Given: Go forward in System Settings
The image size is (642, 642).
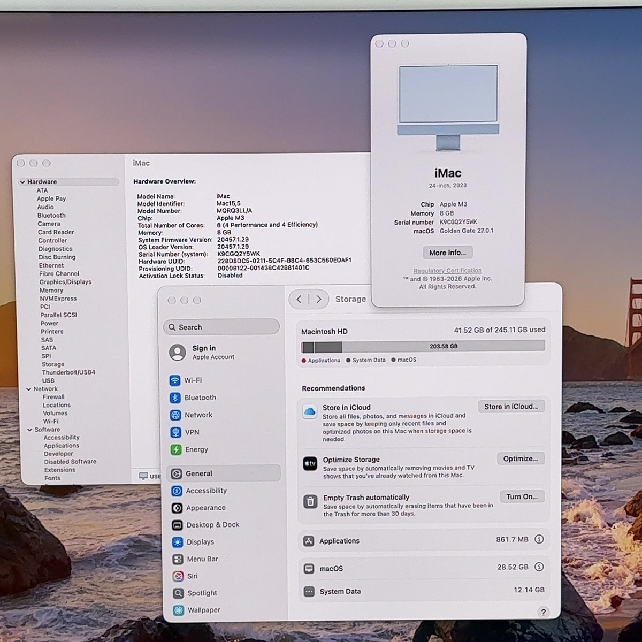Looking at the screenshot, I should tap(319, 299).
